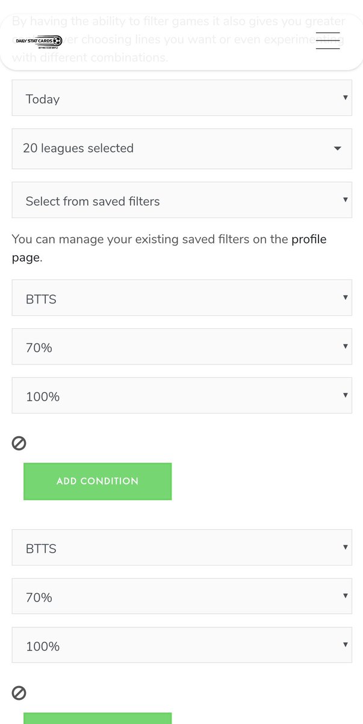363x724 pixels.
Task: Follow the profile page link
Action: (x=308, y=240)
